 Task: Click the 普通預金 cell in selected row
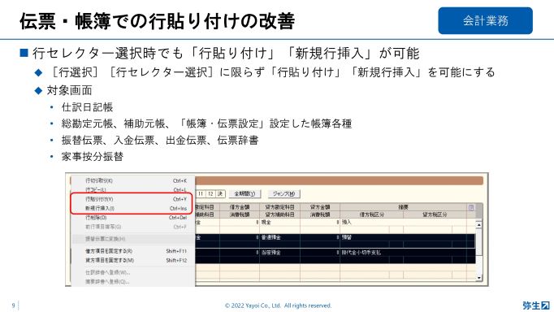pyautogui.click(x=279, y=237)
